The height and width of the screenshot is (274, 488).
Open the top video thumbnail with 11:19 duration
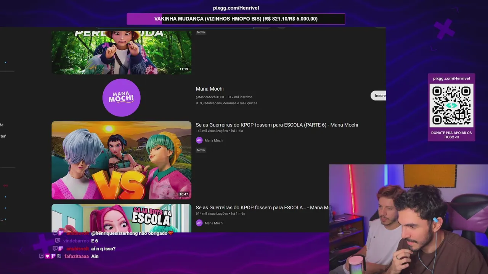pos(121,53)
